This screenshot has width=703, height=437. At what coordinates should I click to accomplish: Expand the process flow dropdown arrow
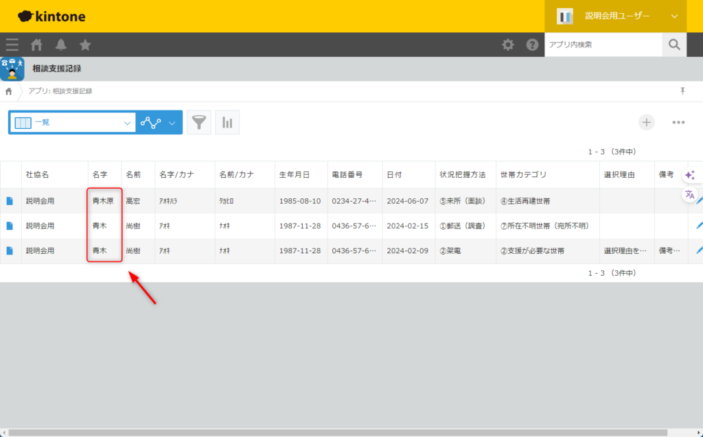click(172, 123)
